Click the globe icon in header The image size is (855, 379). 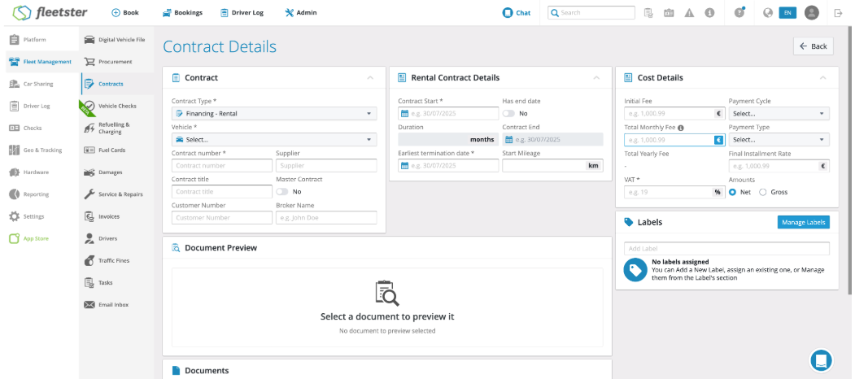(x=768, y=12)
